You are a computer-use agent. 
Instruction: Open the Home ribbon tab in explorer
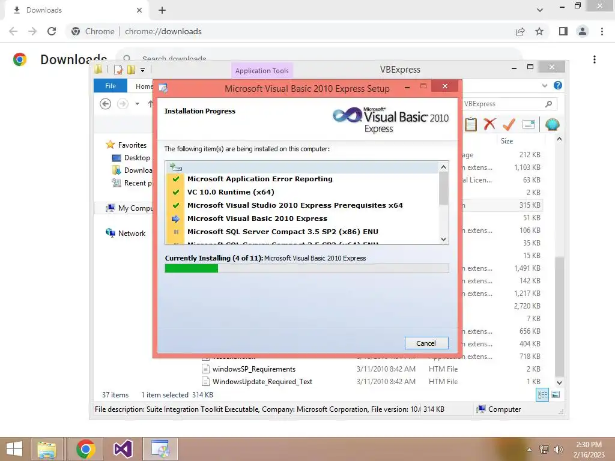tap(144, 86)
